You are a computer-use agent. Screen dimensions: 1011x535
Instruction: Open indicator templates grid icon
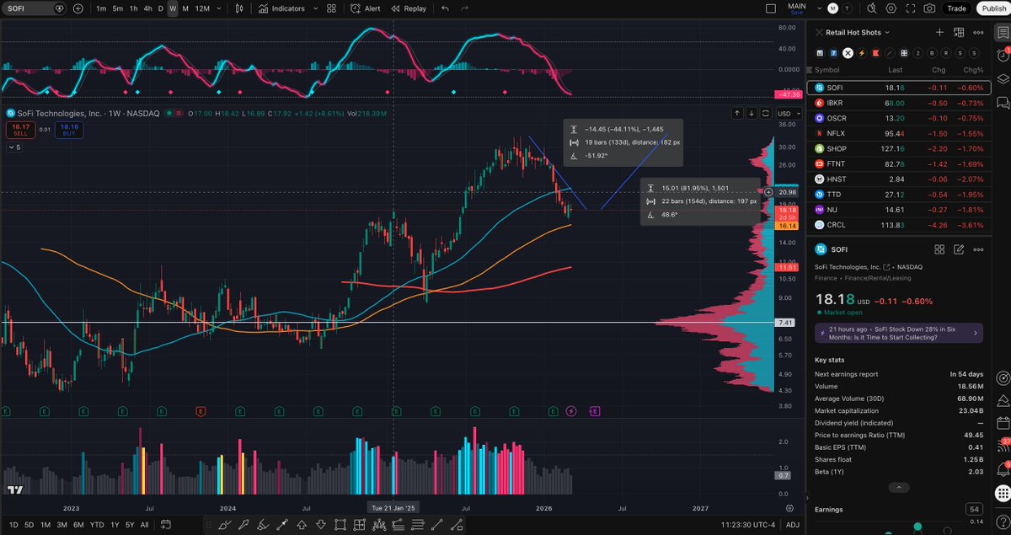331,8
